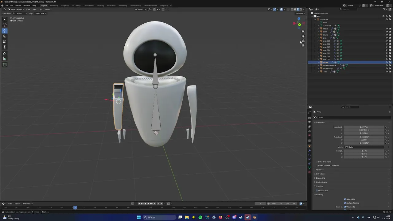Open the Render properties tab

coord(309,118)
